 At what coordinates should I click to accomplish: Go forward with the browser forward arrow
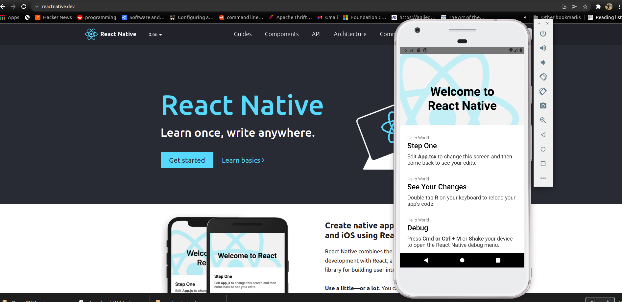pos(13,7)
